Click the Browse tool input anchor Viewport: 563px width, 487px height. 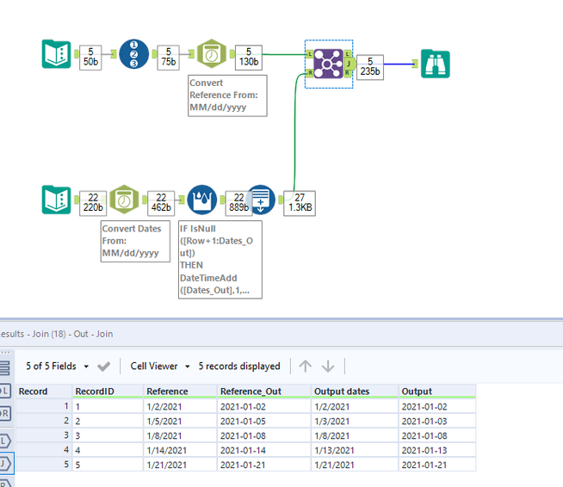point(415,64)
